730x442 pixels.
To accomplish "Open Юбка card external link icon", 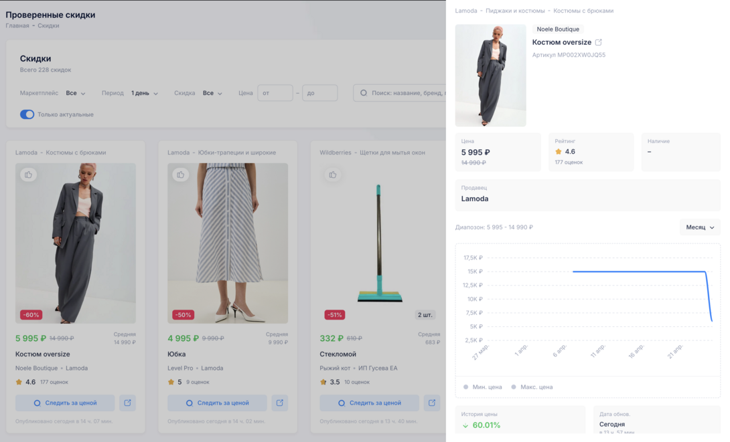I will pyautogui.click(x=280, y=403).
